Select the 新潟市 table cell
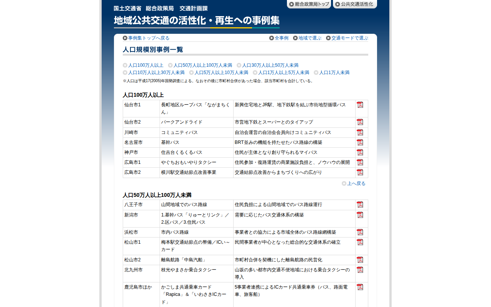Screen dimensions: 491x307 (x=141, y=219)
